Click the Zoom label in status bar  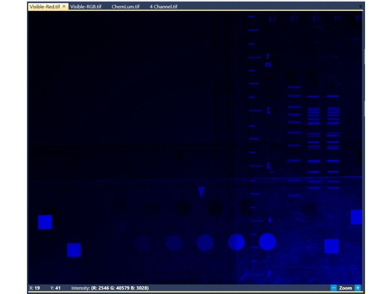point(345,288)
